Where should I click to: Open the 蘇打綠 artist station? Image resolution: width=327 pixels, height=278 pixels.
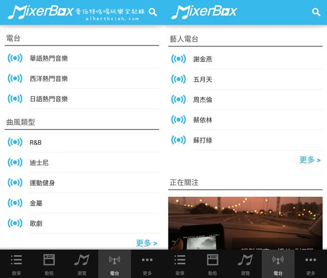point(245,140)
